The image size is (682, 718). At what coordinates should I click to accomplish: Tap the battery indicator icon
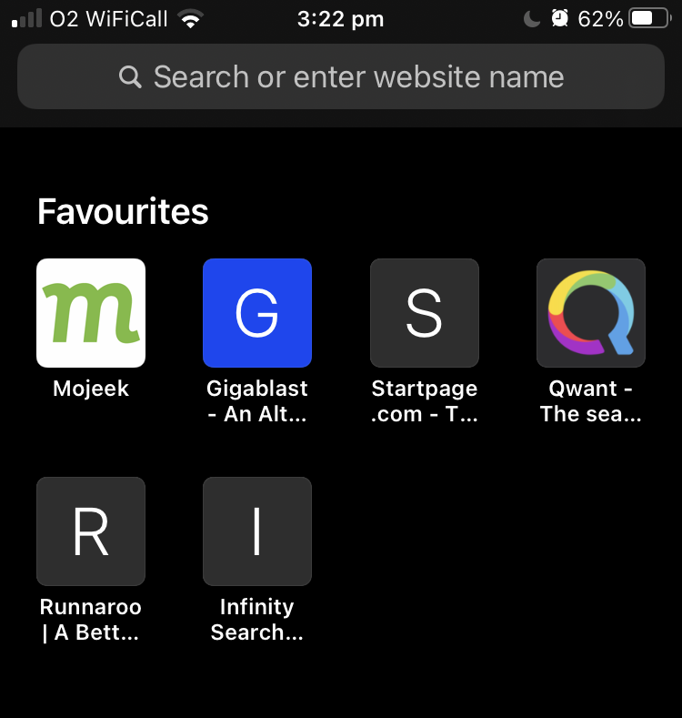click(650, 19)
